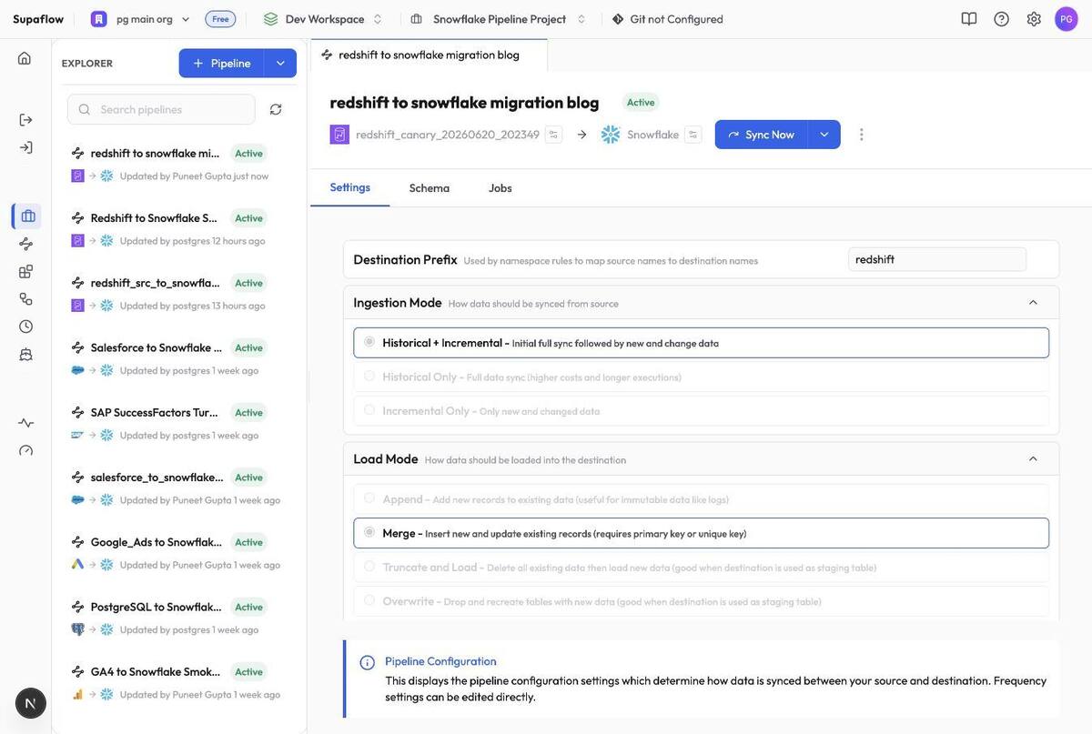Screen dimensions: 1092x734
Task: Open the activity pulse sidebar icon
Action: [x=25, y=423]
